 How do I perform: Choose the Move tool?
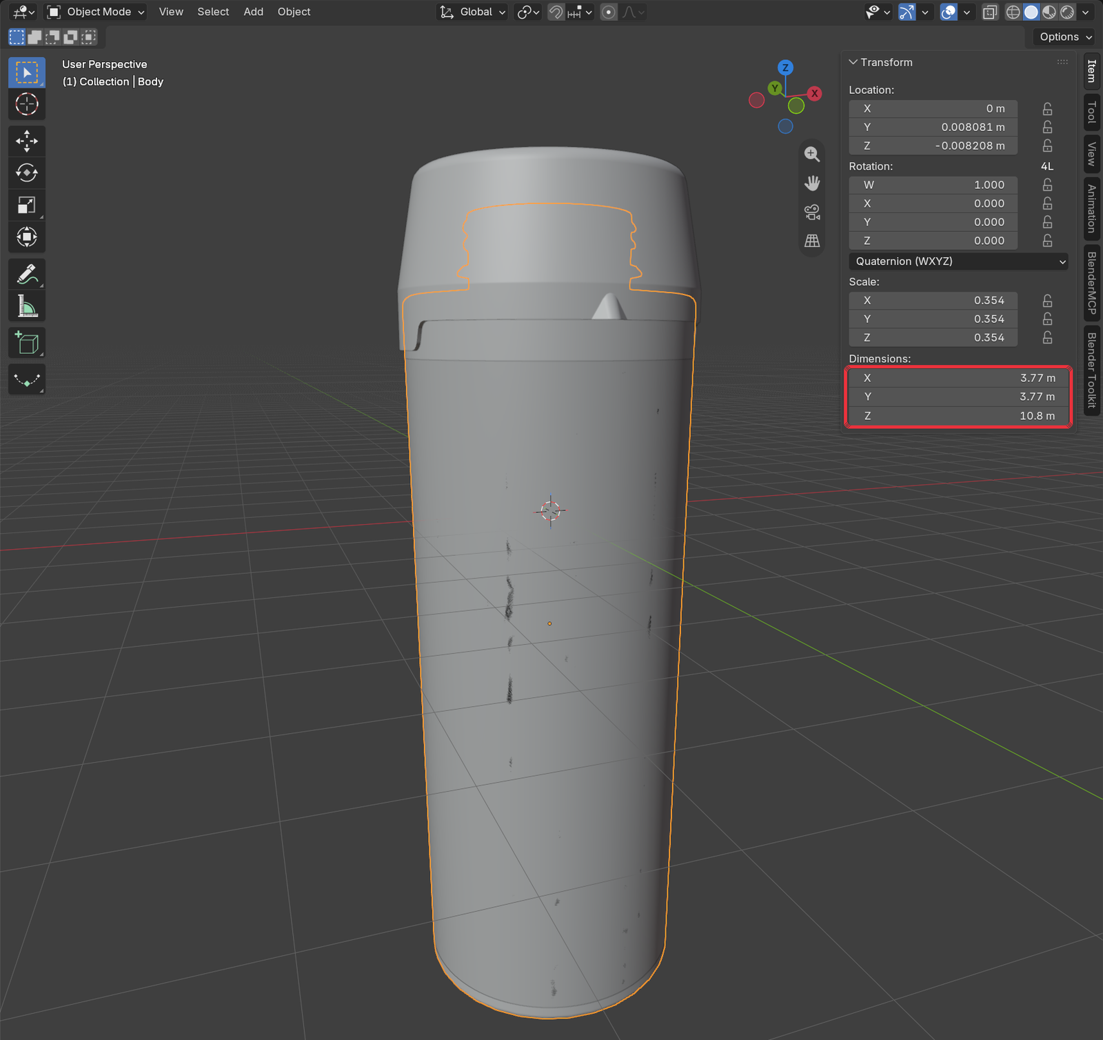point(27,141)
